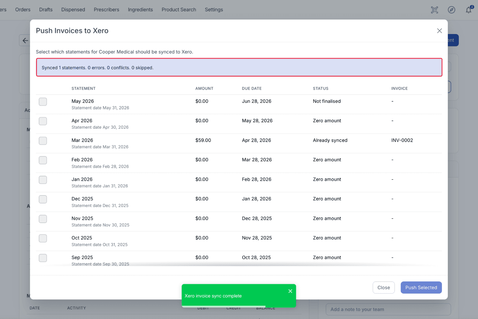Click the Push Selected button
This screenshot has height=319, width=478.
click(x=421, y=287)
